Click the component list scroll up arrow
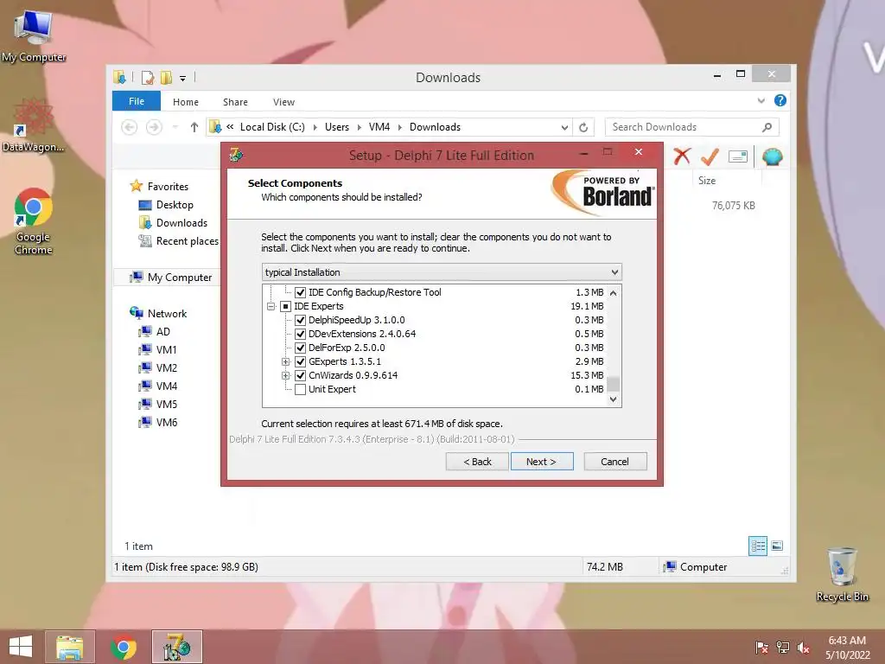 pyautogui.click(x=613, y=292)
